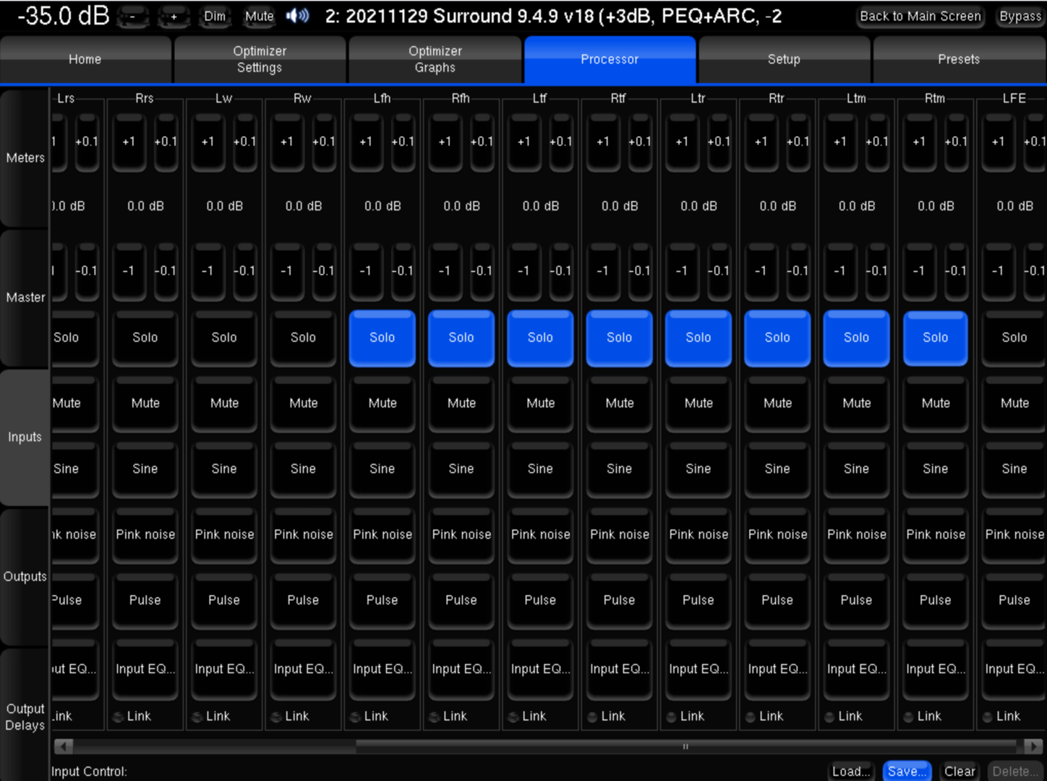This screenshot has height=781, width=1047.
Task: Open the Save... dialog
Action: tap(907, 771)
